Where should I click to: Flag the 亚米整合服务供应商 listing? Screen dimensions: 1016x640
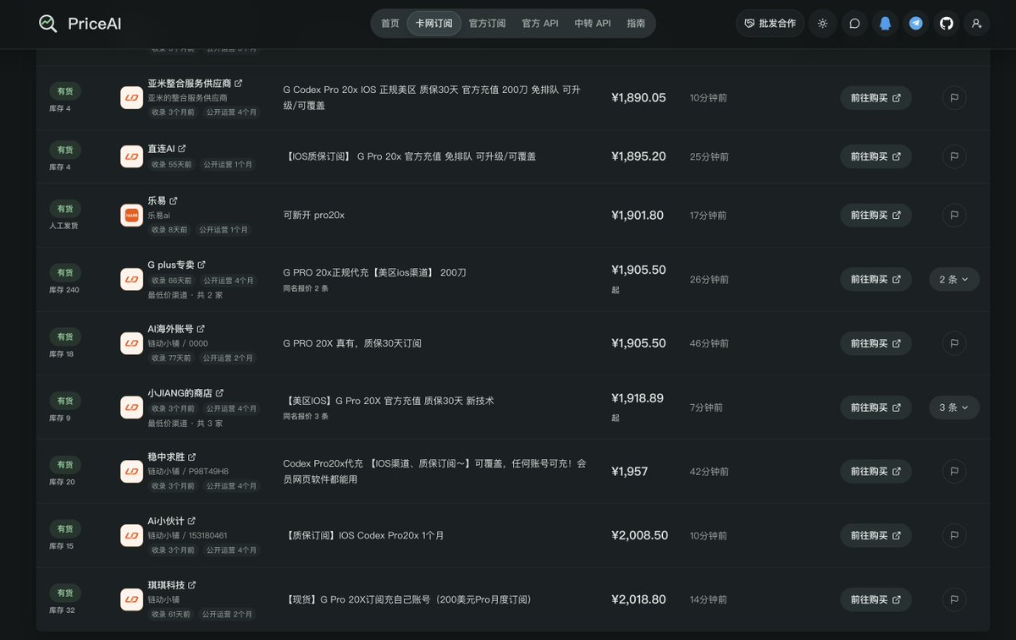coord(954,98)
